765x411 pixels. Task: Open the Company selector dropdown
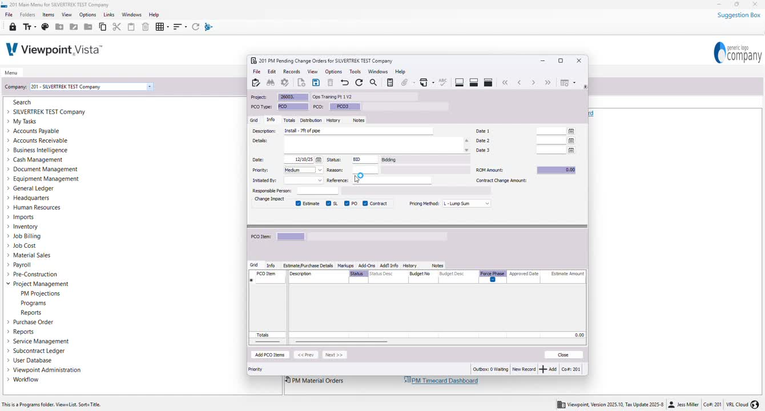[150, 87]
